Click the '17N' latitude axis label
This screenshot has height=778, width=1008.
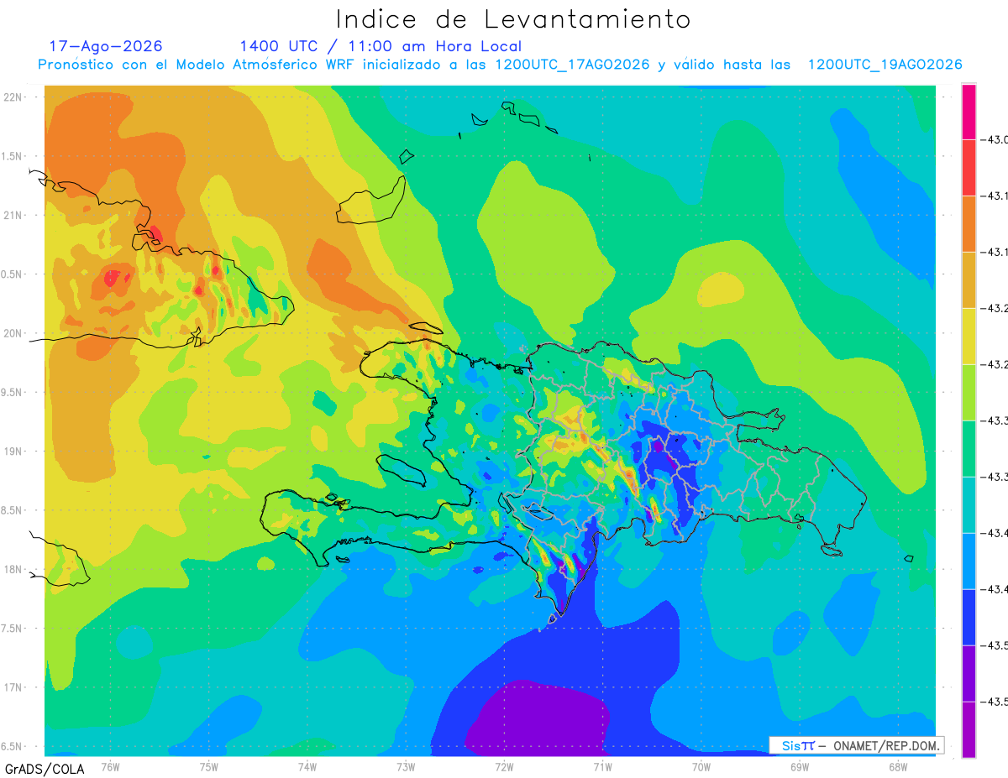(x=13, y=687)
